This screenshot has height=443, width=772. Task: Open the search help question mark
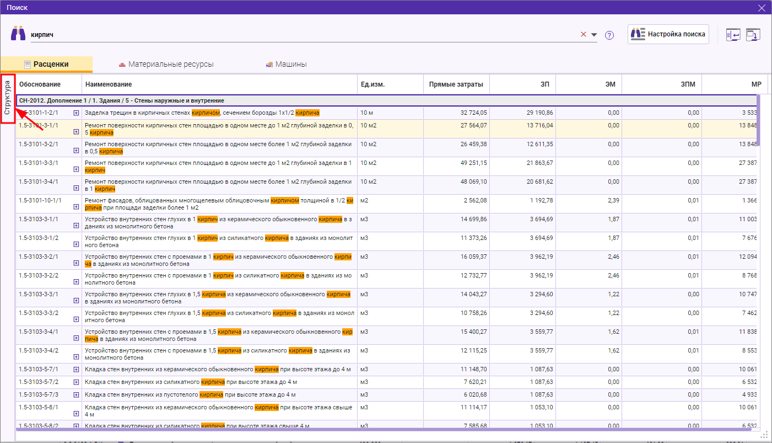coord(609,35)
